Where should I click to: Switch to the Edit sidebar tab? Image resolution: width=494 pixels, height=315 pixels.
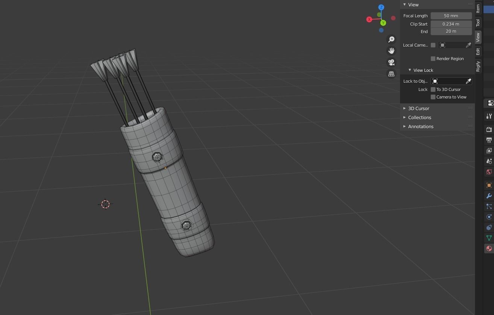pyautogui.click(x=478, y=51)
